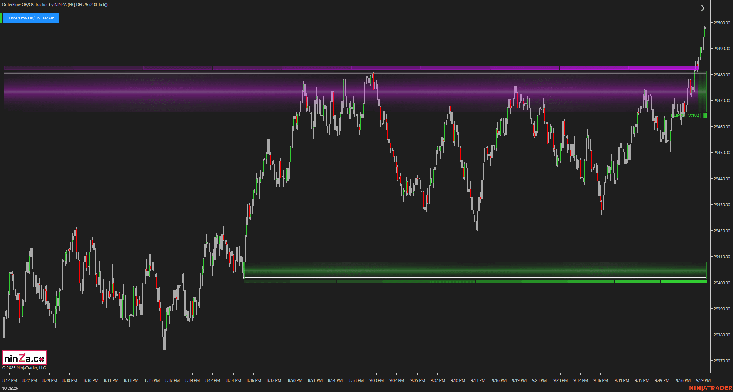This screenshot has height=392, width=733.
Task: Click the 'FLIP #1 V:102' zone label
Action: 685,115
